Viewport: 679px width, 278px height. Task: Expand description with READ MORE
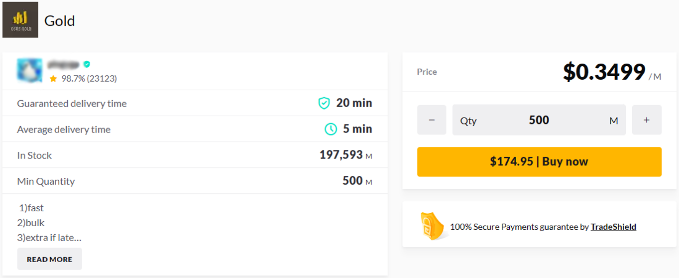[49, 259]
